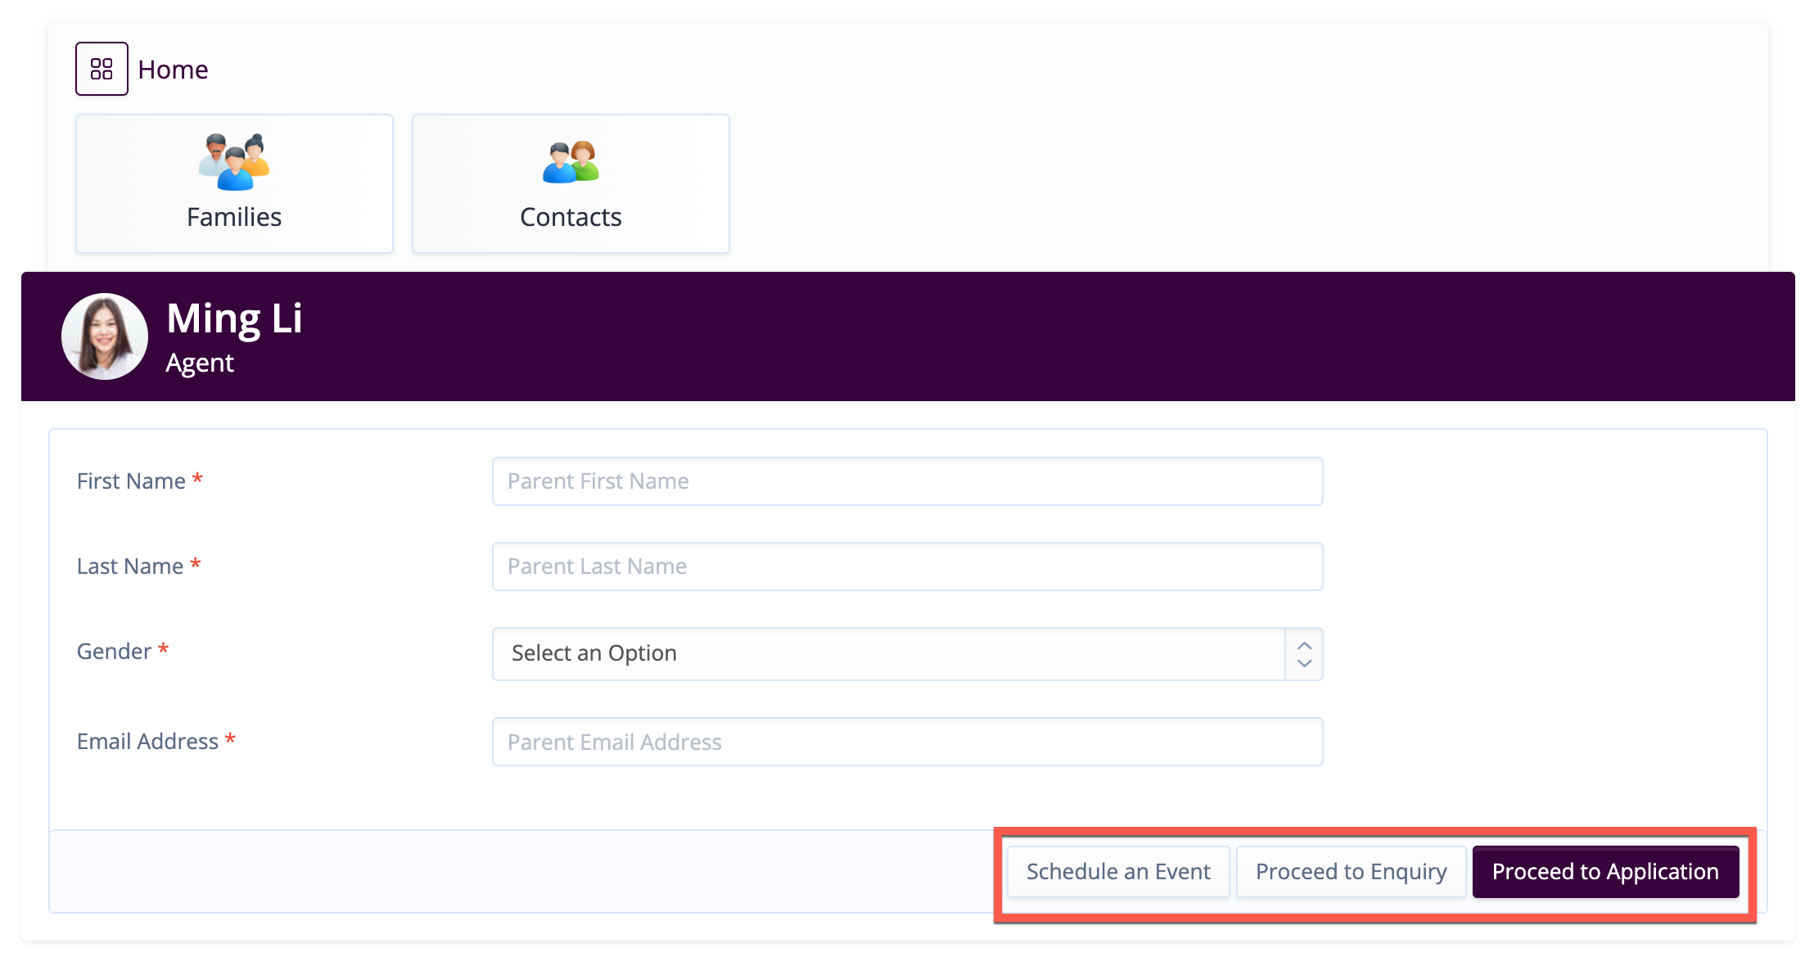Focus the Parent Last Name field
The height and width of the screenshot is (957, 1814).
907,567
